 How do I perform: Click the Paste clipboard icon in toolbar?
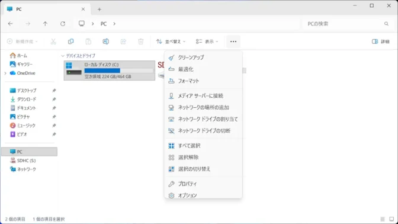(88, 41)
